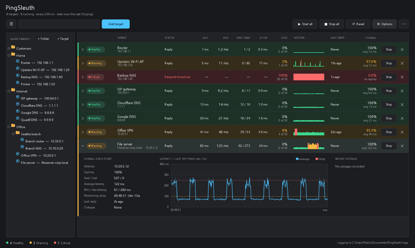Collapse the Internet folder in tree
415x248 pixels.
(x=9, y=91)
